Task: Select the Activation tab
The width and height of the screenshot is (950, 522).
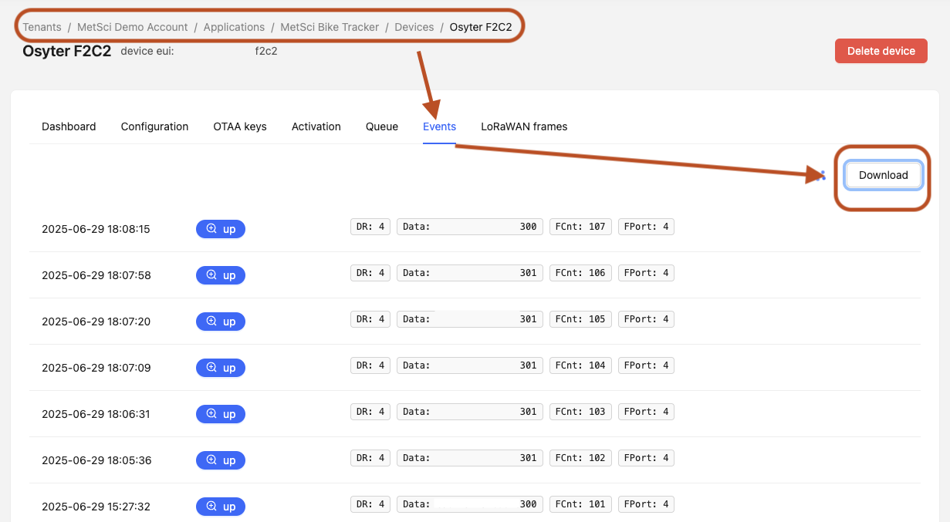Action: tap(316, 126)
